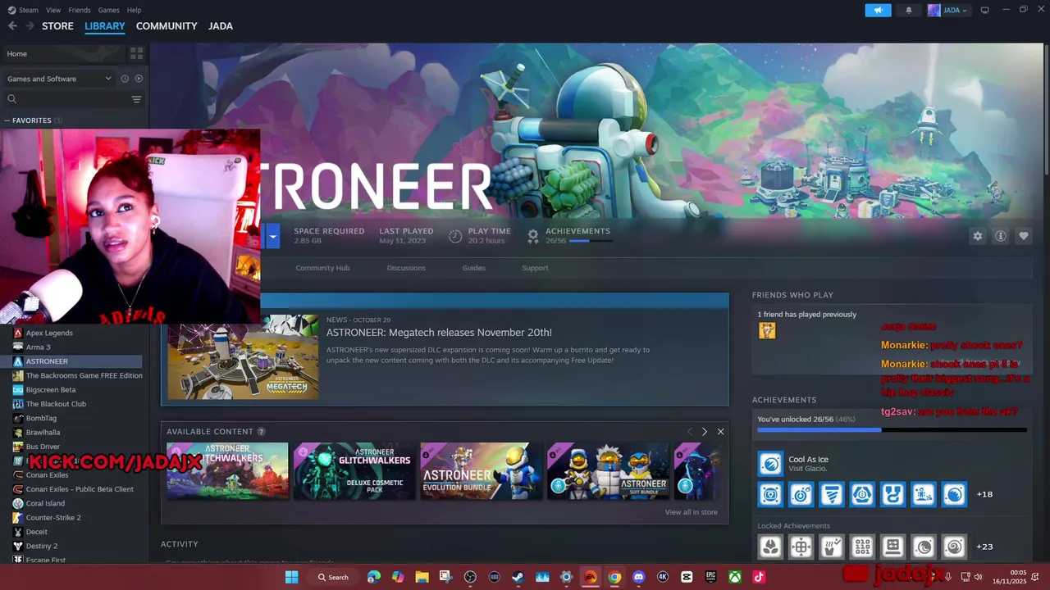Screen dimensions: 1050x590
Task: Open the Astroneer Evolution Bundle thumbnail
Action: coord(481,471)
